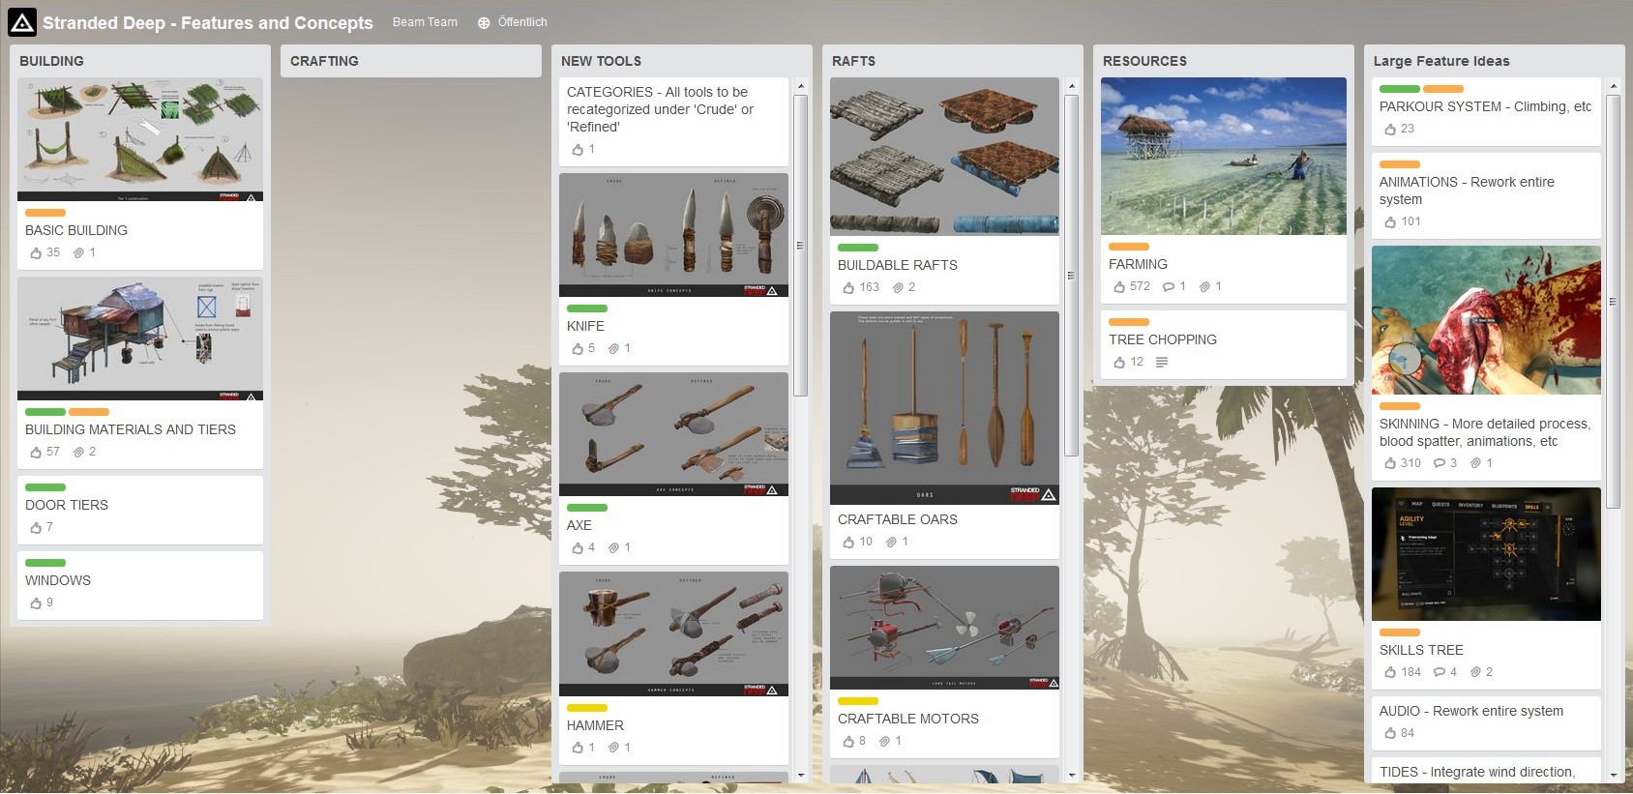
Task: Open the raft models image
Action: 944,157
